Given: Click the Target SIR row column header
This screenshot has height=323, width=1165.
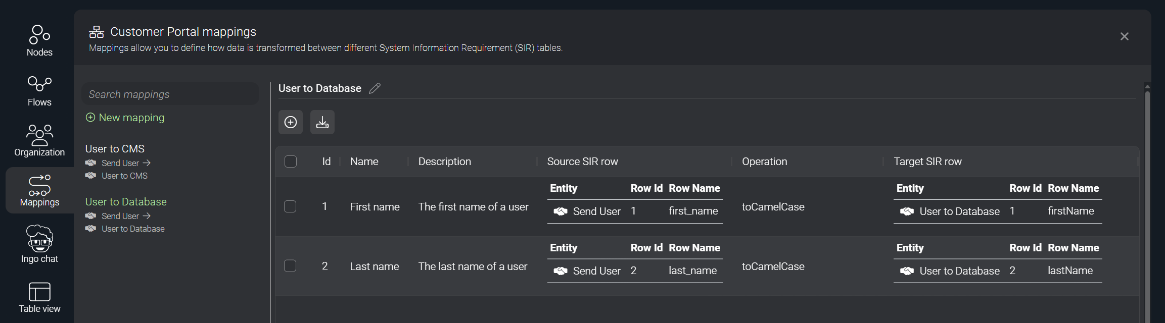Looking at the screenshot, I should (928, 161).
